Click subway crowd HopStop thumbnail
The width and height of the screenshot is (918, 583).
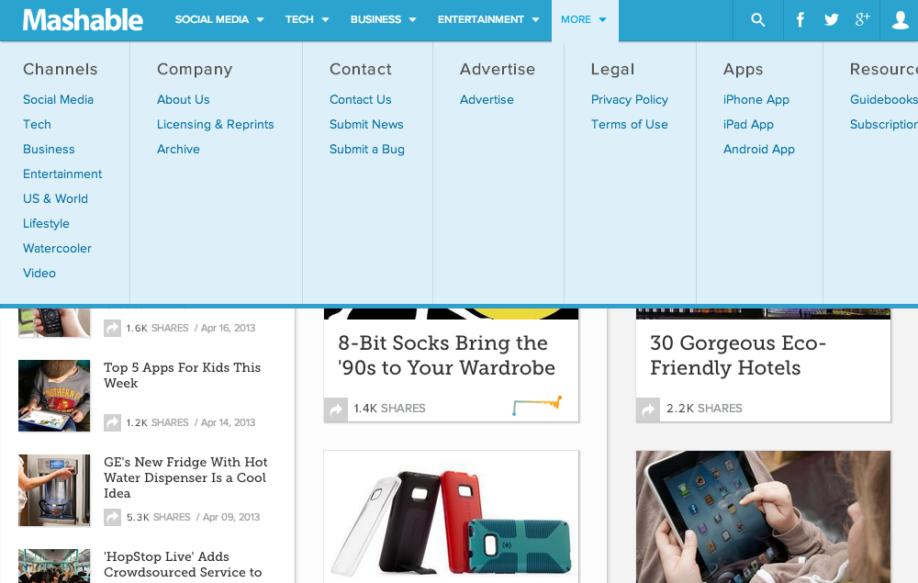point(54,566)
